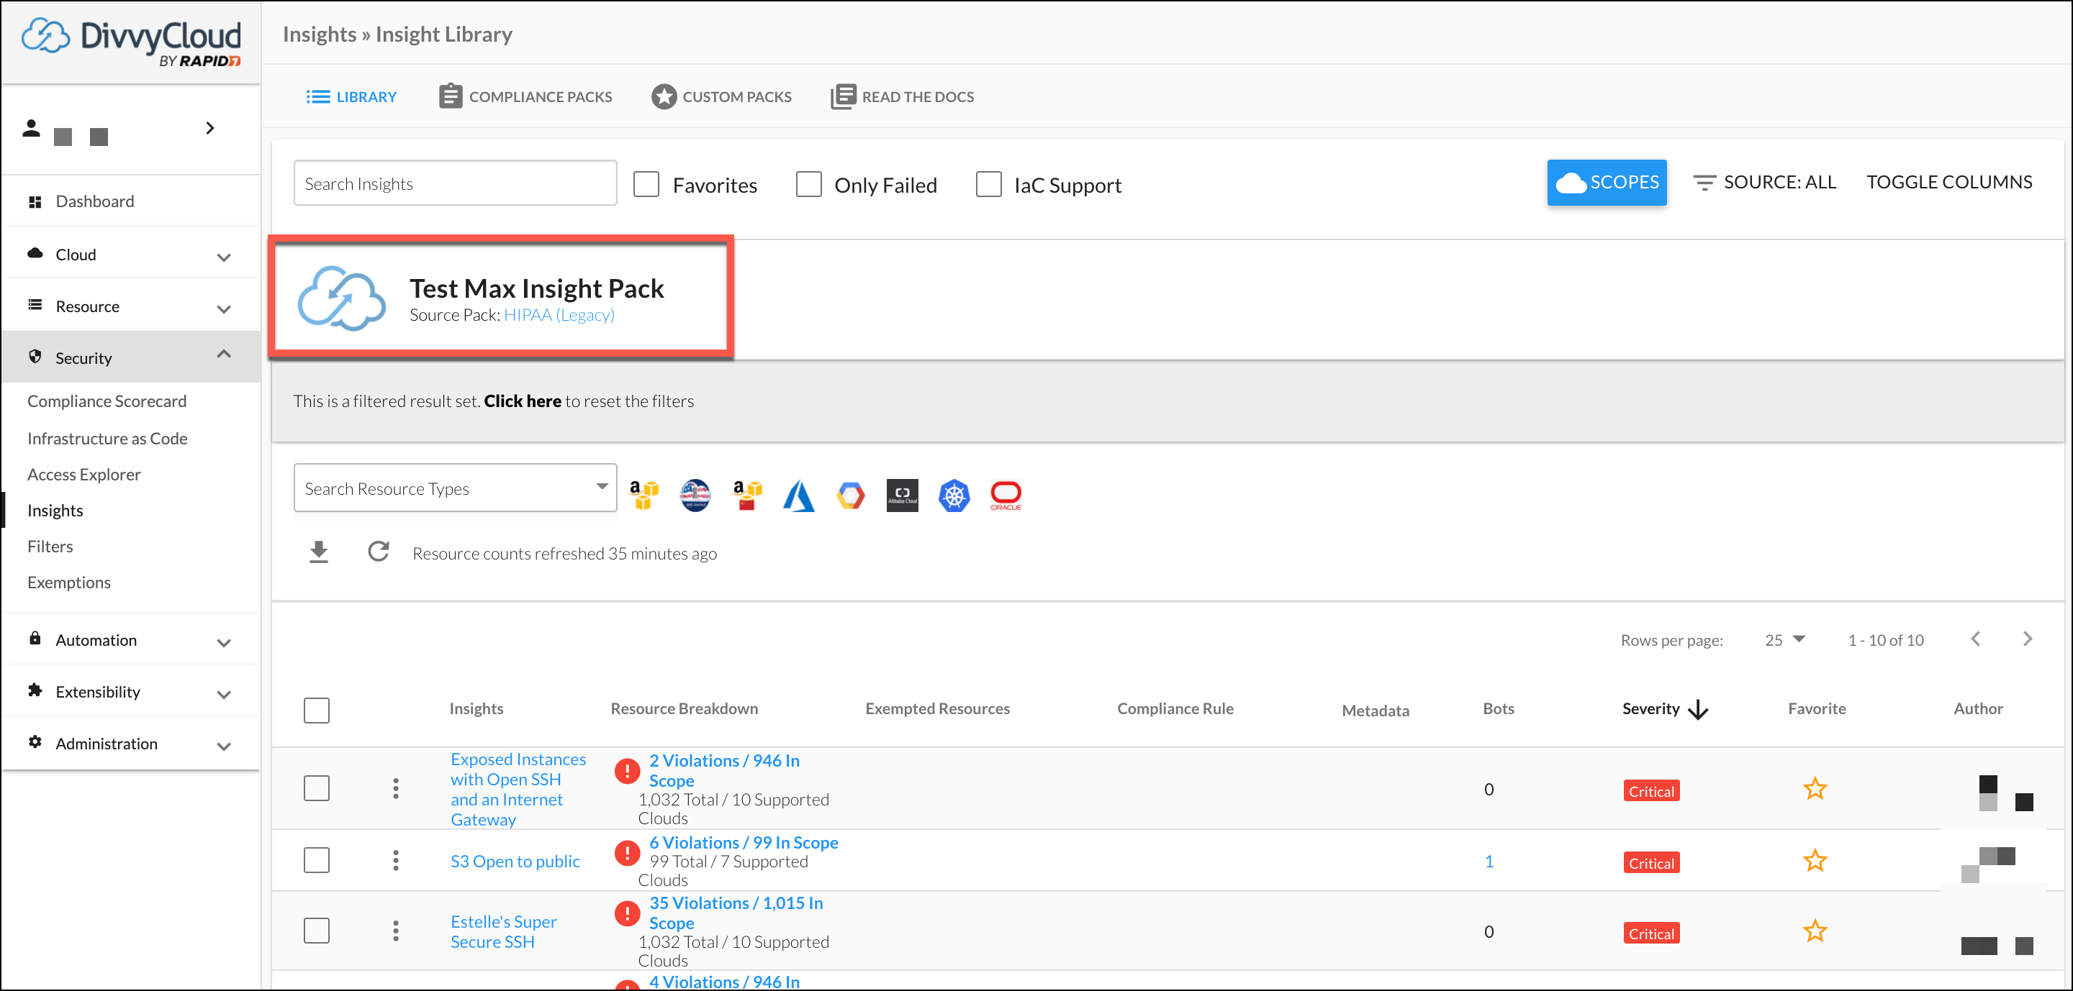Go to next results page
The height and width of the screenshot is (991, 2073).
click(x=2027, y=639)
